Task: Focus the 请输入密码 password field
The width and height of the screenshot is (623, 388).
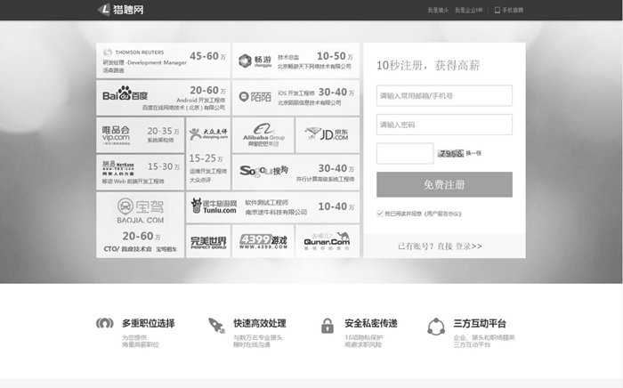Action: (x=444, y=125)
